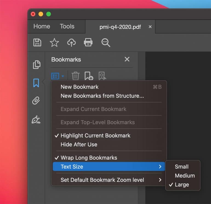Image resolution: width=211 pixels, height=204 pixels.
Task: Star the document with the bookmark star icon
Action: [54, 43]
